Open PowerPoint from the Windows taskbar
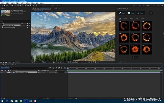The image size is (164, 103). 35,101
